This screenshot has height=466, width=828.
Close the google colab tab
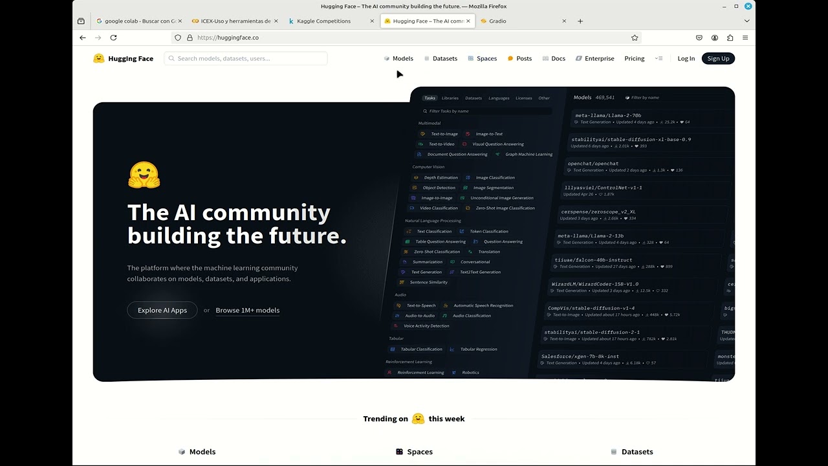point(179,21)
